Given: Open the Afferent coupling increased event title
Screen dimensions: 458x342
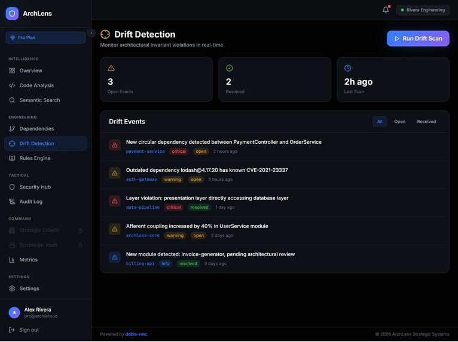Looking at the screenshot, I should point(197,226).
